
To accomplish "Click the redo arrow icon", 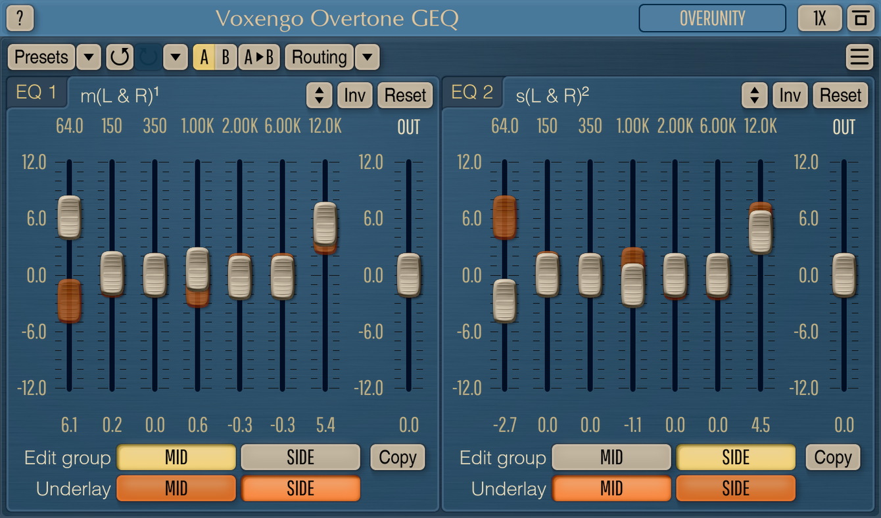I will [148, 57].
